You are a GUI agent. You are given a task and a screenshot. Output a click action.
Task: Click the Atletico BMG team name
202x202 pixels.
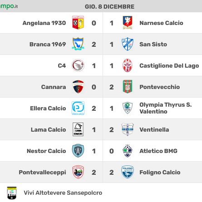click(x=158, y=151)
